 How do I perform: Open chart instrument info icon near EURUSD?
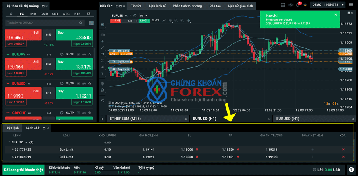pyautogui.click(x=135, y=16)
